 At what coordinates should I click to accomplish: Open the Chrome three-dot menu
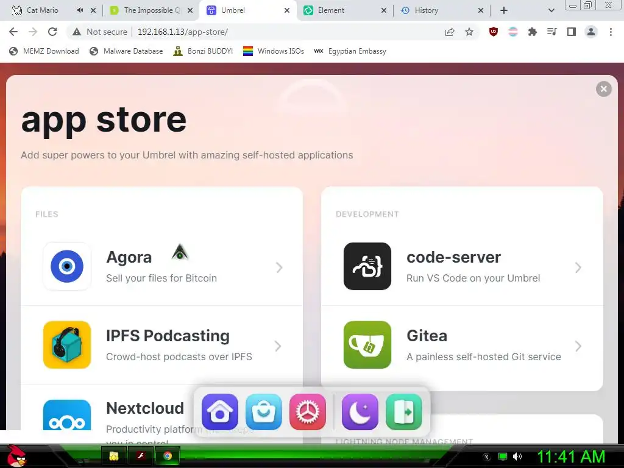tap(611, 32)
